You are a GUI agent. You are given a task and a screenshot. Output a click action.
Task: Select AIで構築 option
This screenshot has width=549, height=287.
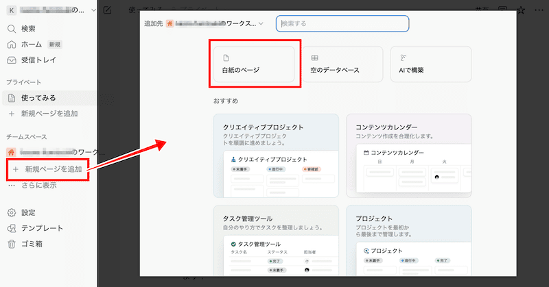pyautogui.click(x=430, y=64)
